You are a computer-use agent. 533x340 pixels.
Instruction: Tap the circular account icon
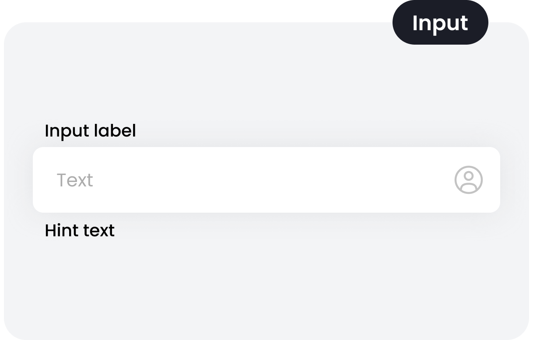coord(468,180)
